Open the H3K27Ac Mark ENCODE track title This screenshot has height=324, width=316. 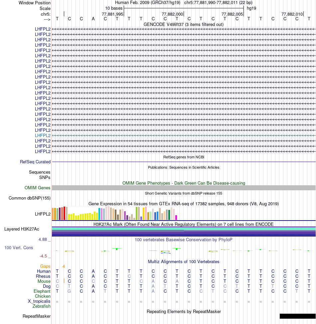click(184, 225)
